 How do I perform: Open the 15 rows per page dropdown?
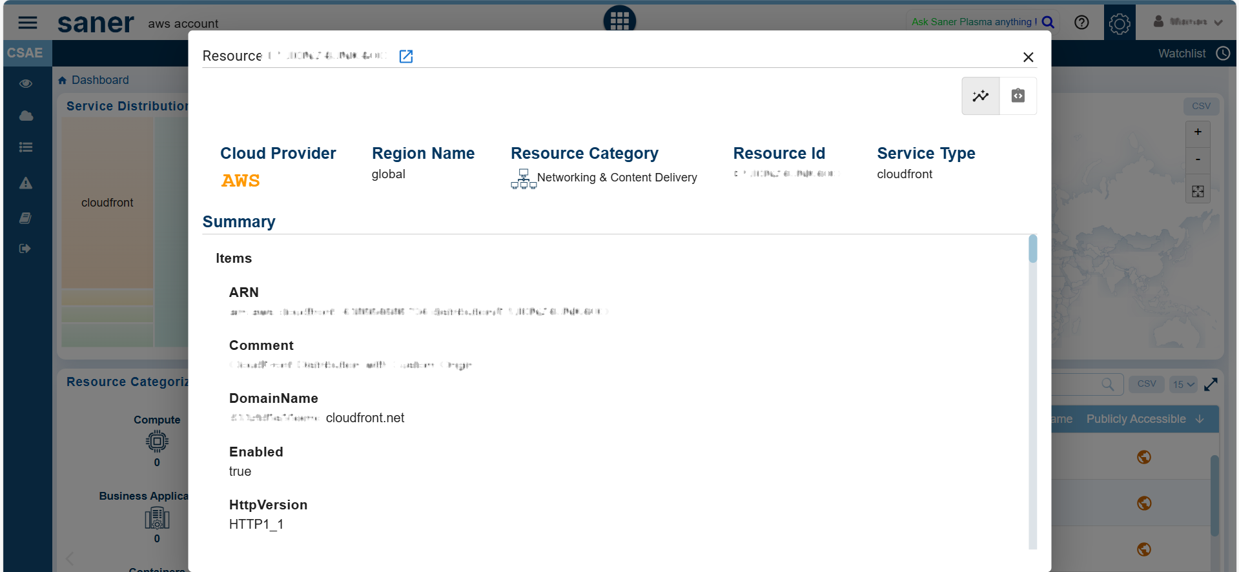[1183, 385]
